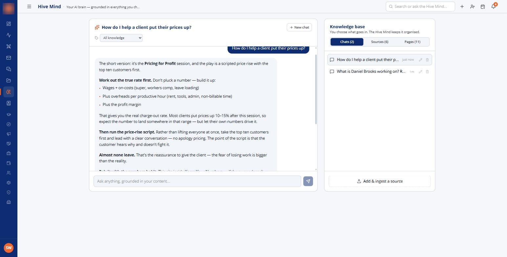The width and height of the screenshot is (507, 257).
Task: Delete the 'What is Daniel Brooks' chat
Action: pos(427,71)
